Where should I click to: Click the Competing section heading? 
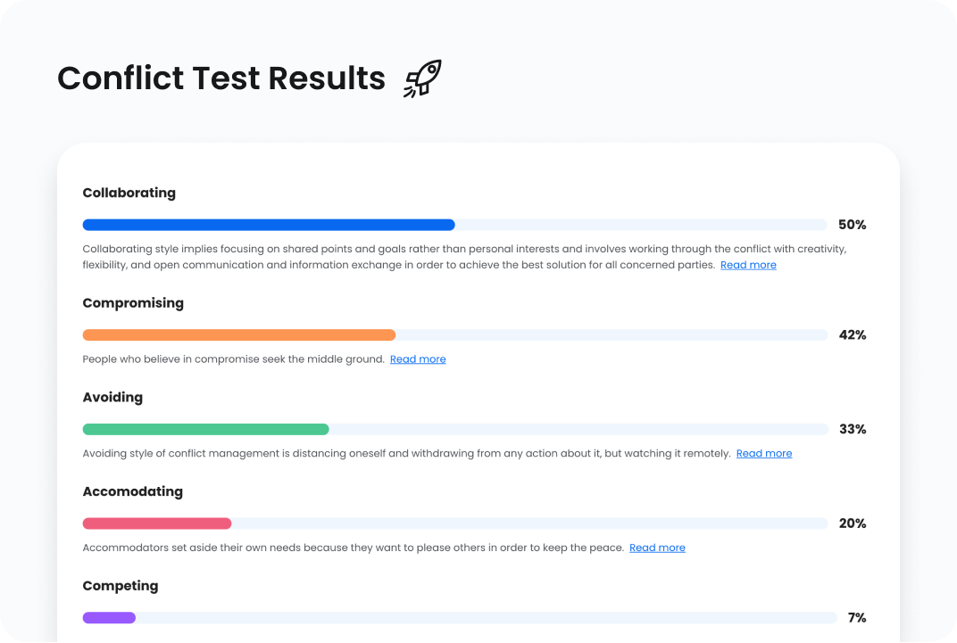point(121,586)
